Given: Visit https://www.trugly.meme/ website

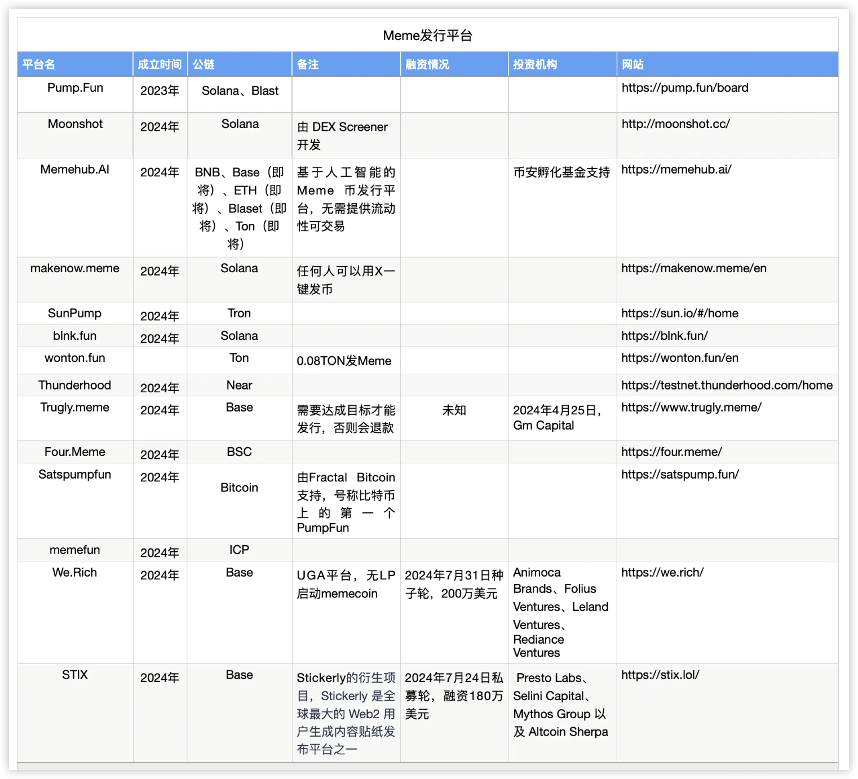Looking at the screenshot, I should click(690, 408).
